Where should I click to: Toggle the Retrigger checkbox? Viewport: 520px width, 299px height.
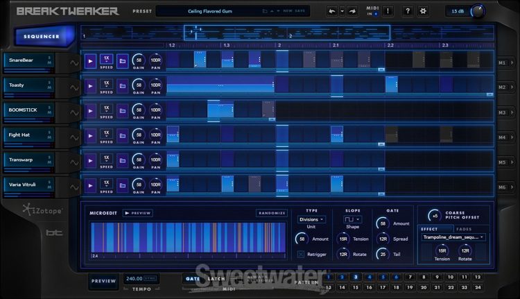(x=301, y=254)
